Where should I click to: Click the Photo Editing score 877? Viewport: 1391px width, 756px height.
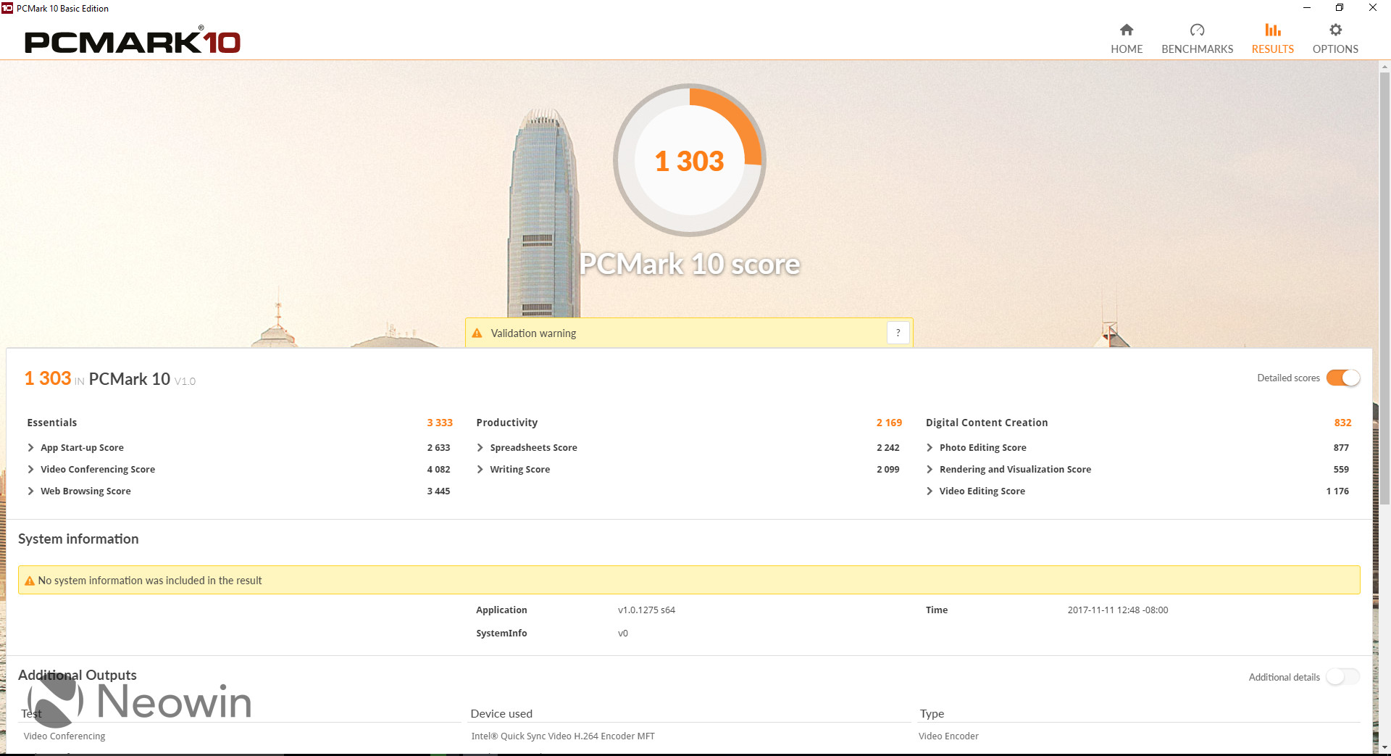coord(1341,448)
